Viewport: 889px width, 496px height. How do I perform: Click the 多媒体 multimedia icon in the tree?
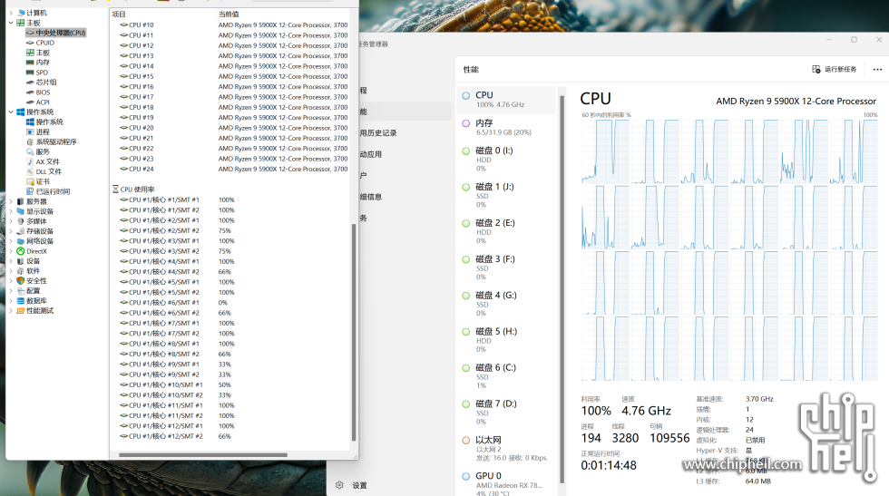point(20,221)
